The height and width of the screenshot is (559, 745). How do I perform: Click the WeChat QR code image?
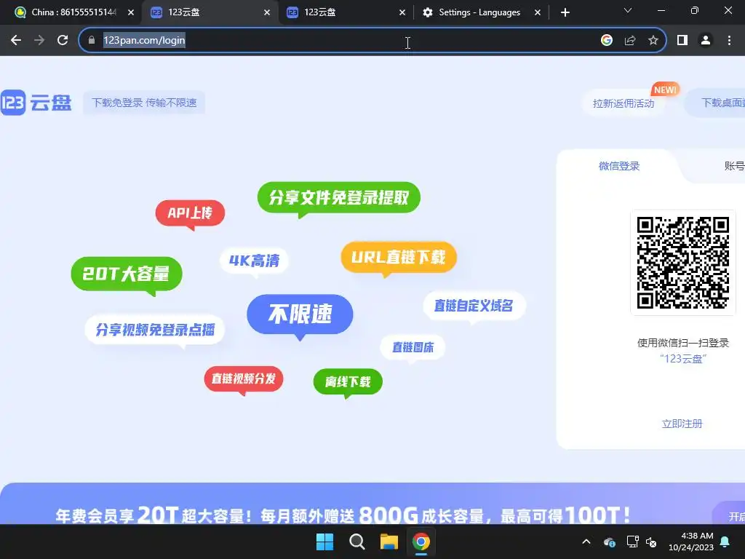[682, 262]
